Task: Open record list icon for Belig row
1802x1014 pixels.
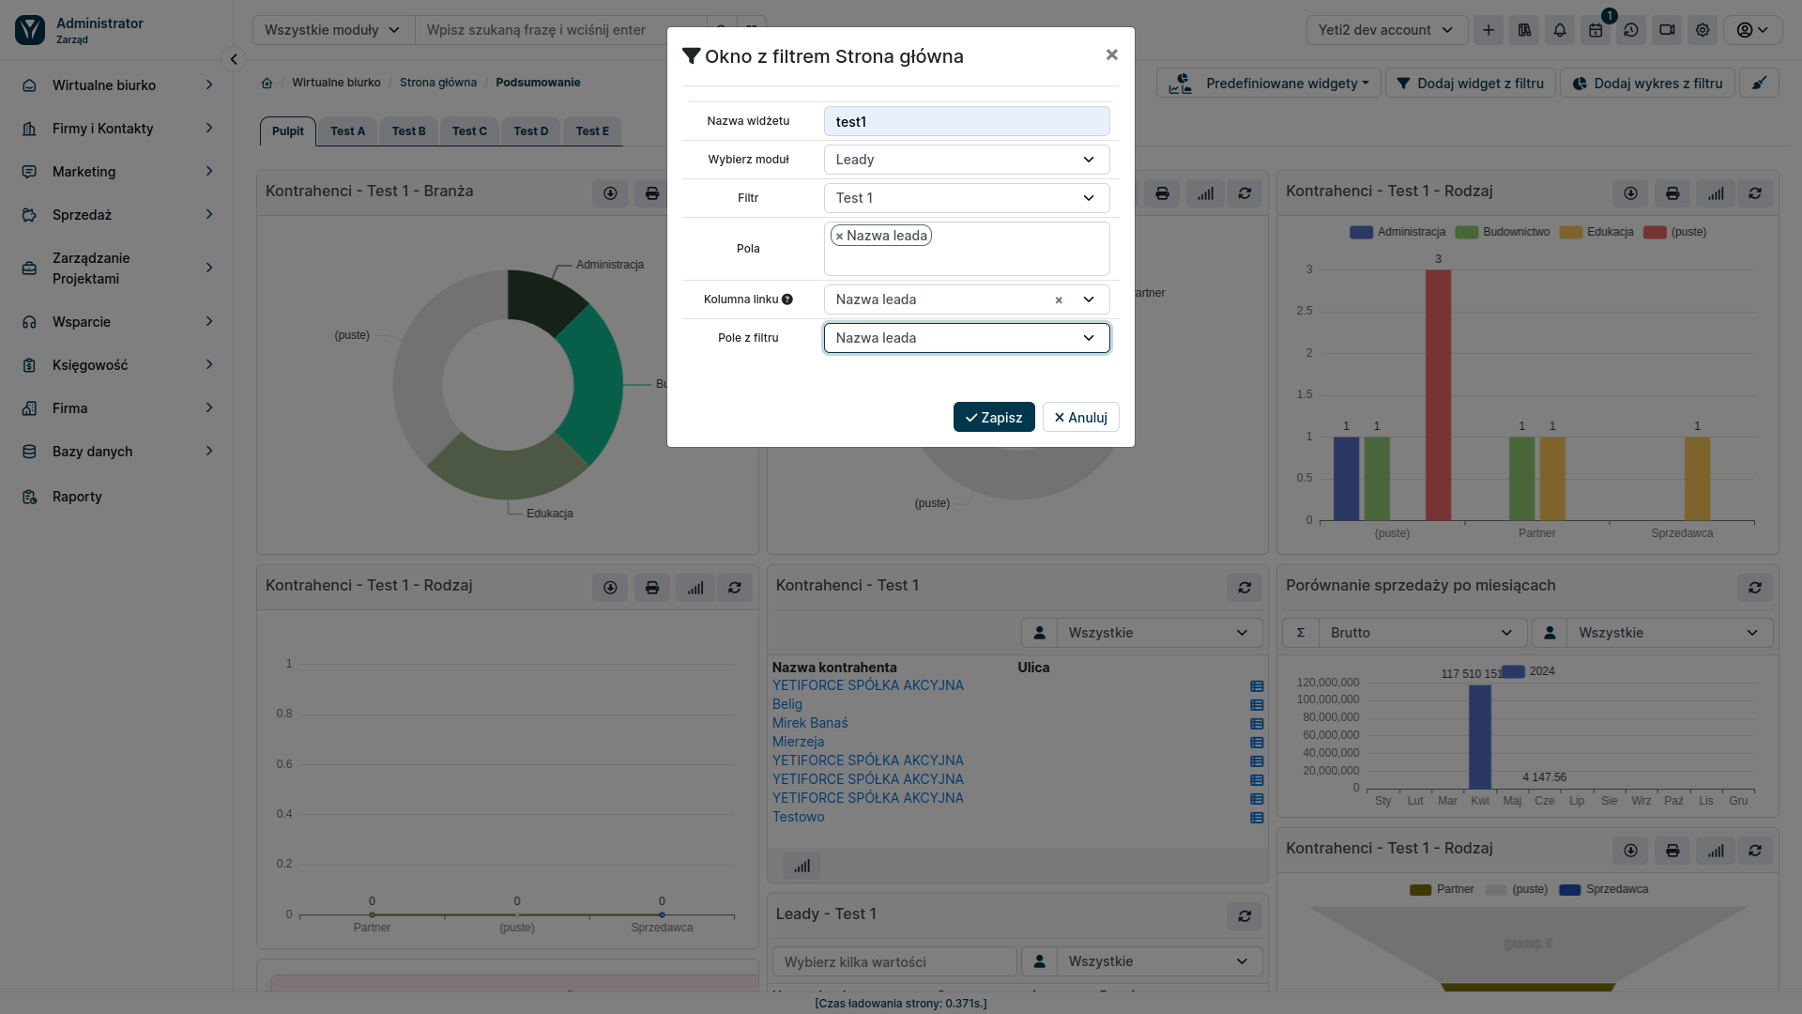Action: 1257,705
